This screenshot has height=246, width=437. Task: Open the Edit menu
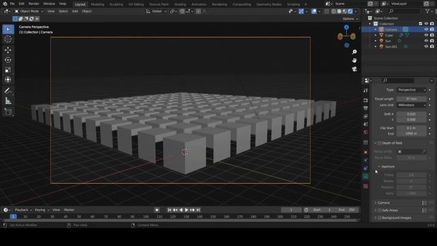pos(21,4)
